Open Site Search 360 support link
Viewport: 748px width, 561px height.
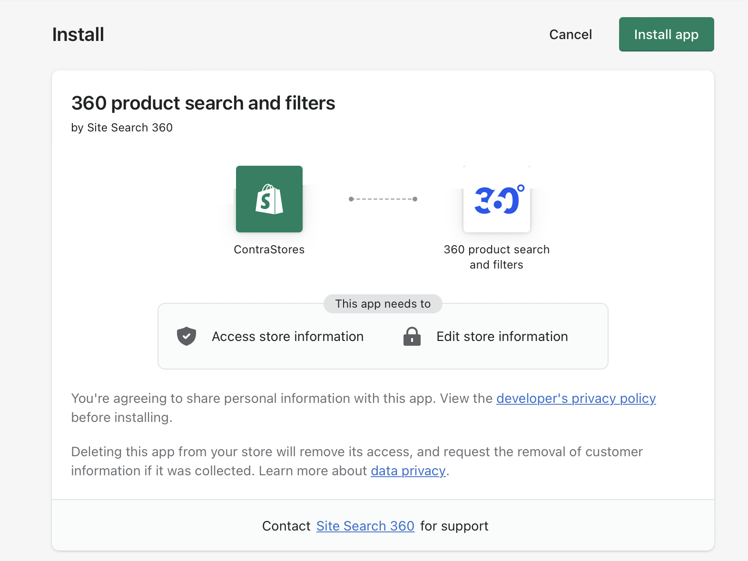pos(365,526)
